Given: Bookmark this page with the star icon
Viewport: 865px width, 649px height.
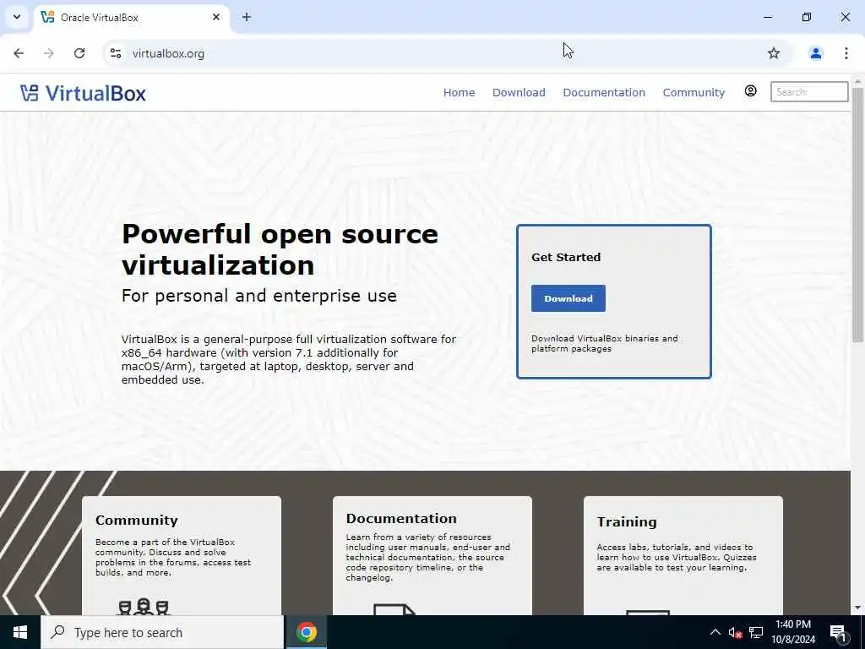Looking at the screenshot, I should (774, 53).
